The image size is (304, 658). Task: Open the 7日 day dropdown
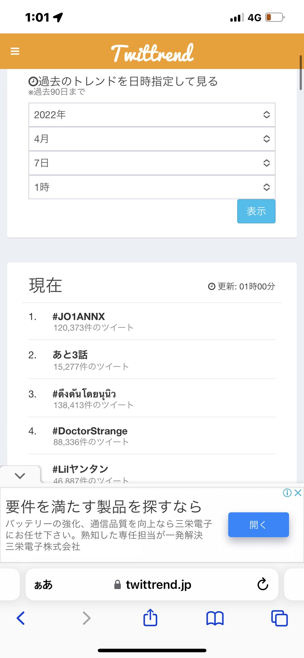(152, 163)
